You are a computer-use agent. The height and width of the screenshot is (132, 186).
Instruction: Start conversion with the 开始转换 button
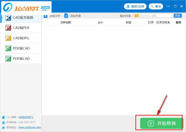pos(162,123)
